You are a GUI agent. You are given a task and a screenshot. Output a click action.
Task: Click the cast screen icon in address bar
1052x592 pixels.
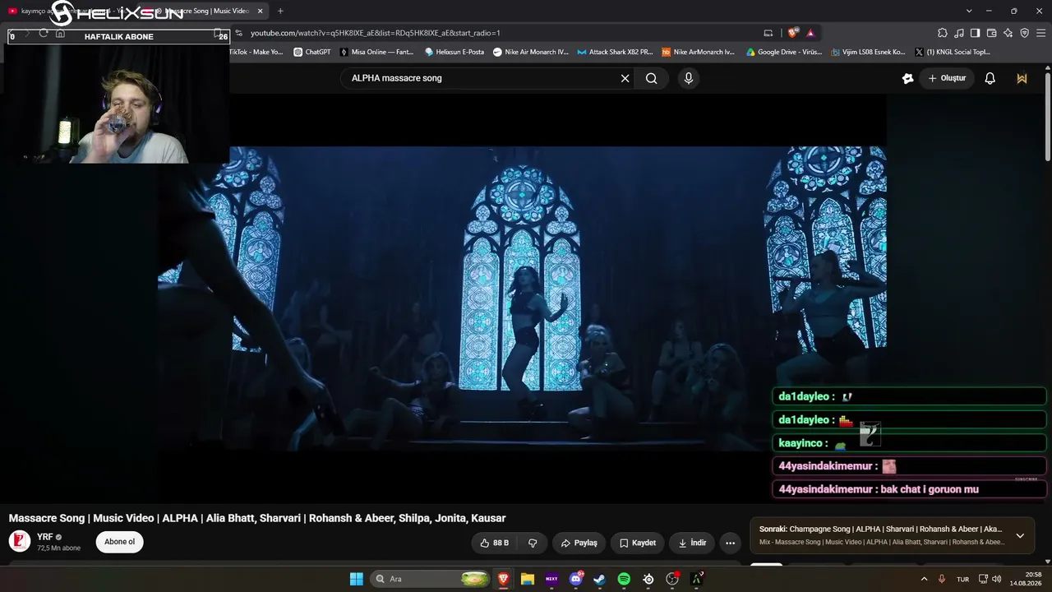(x=768, y=33)
